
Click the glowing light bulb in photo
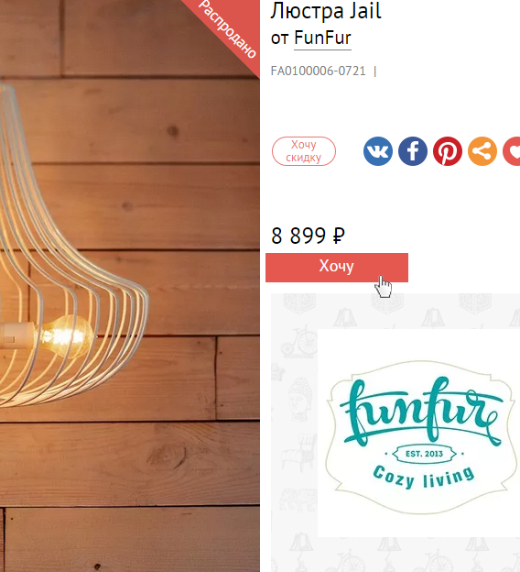coord(66,336)
